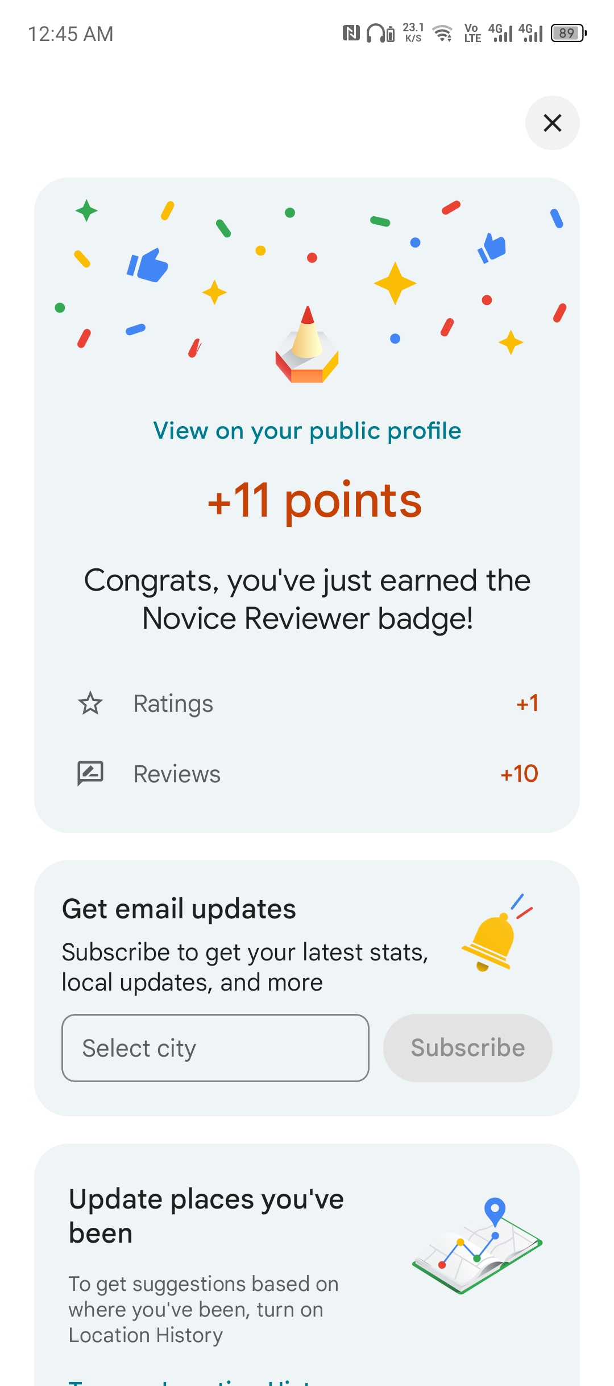The width and height of the screenshot is (614, 1386).
Task: Tap the Get email updates heading
Action: click(179, 909)
